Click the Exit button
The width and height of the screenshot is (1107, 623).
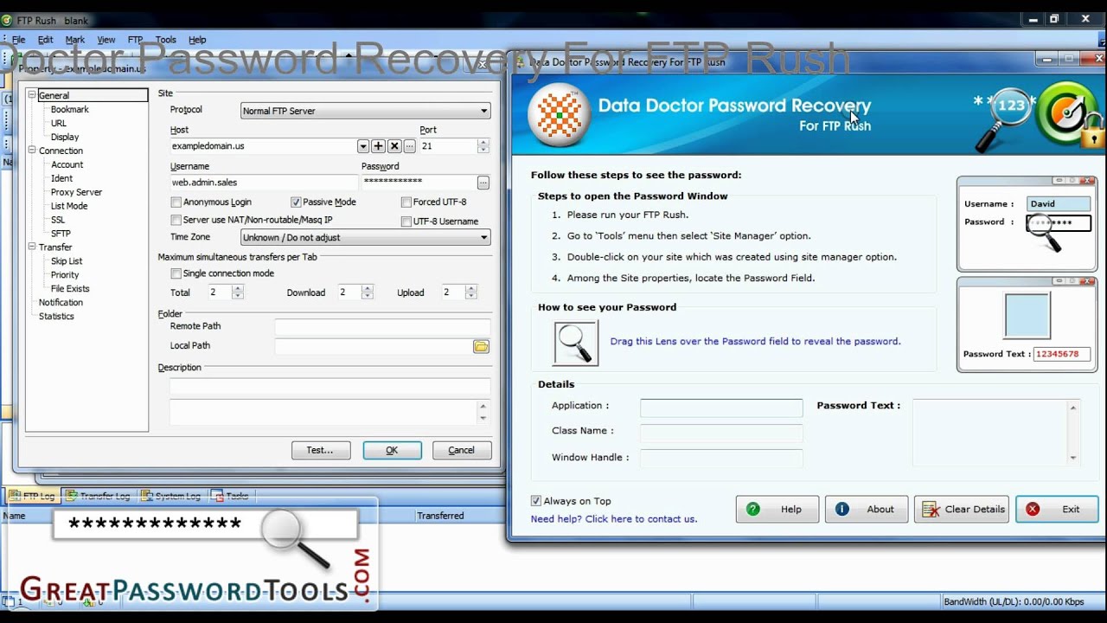(1057, 509)
